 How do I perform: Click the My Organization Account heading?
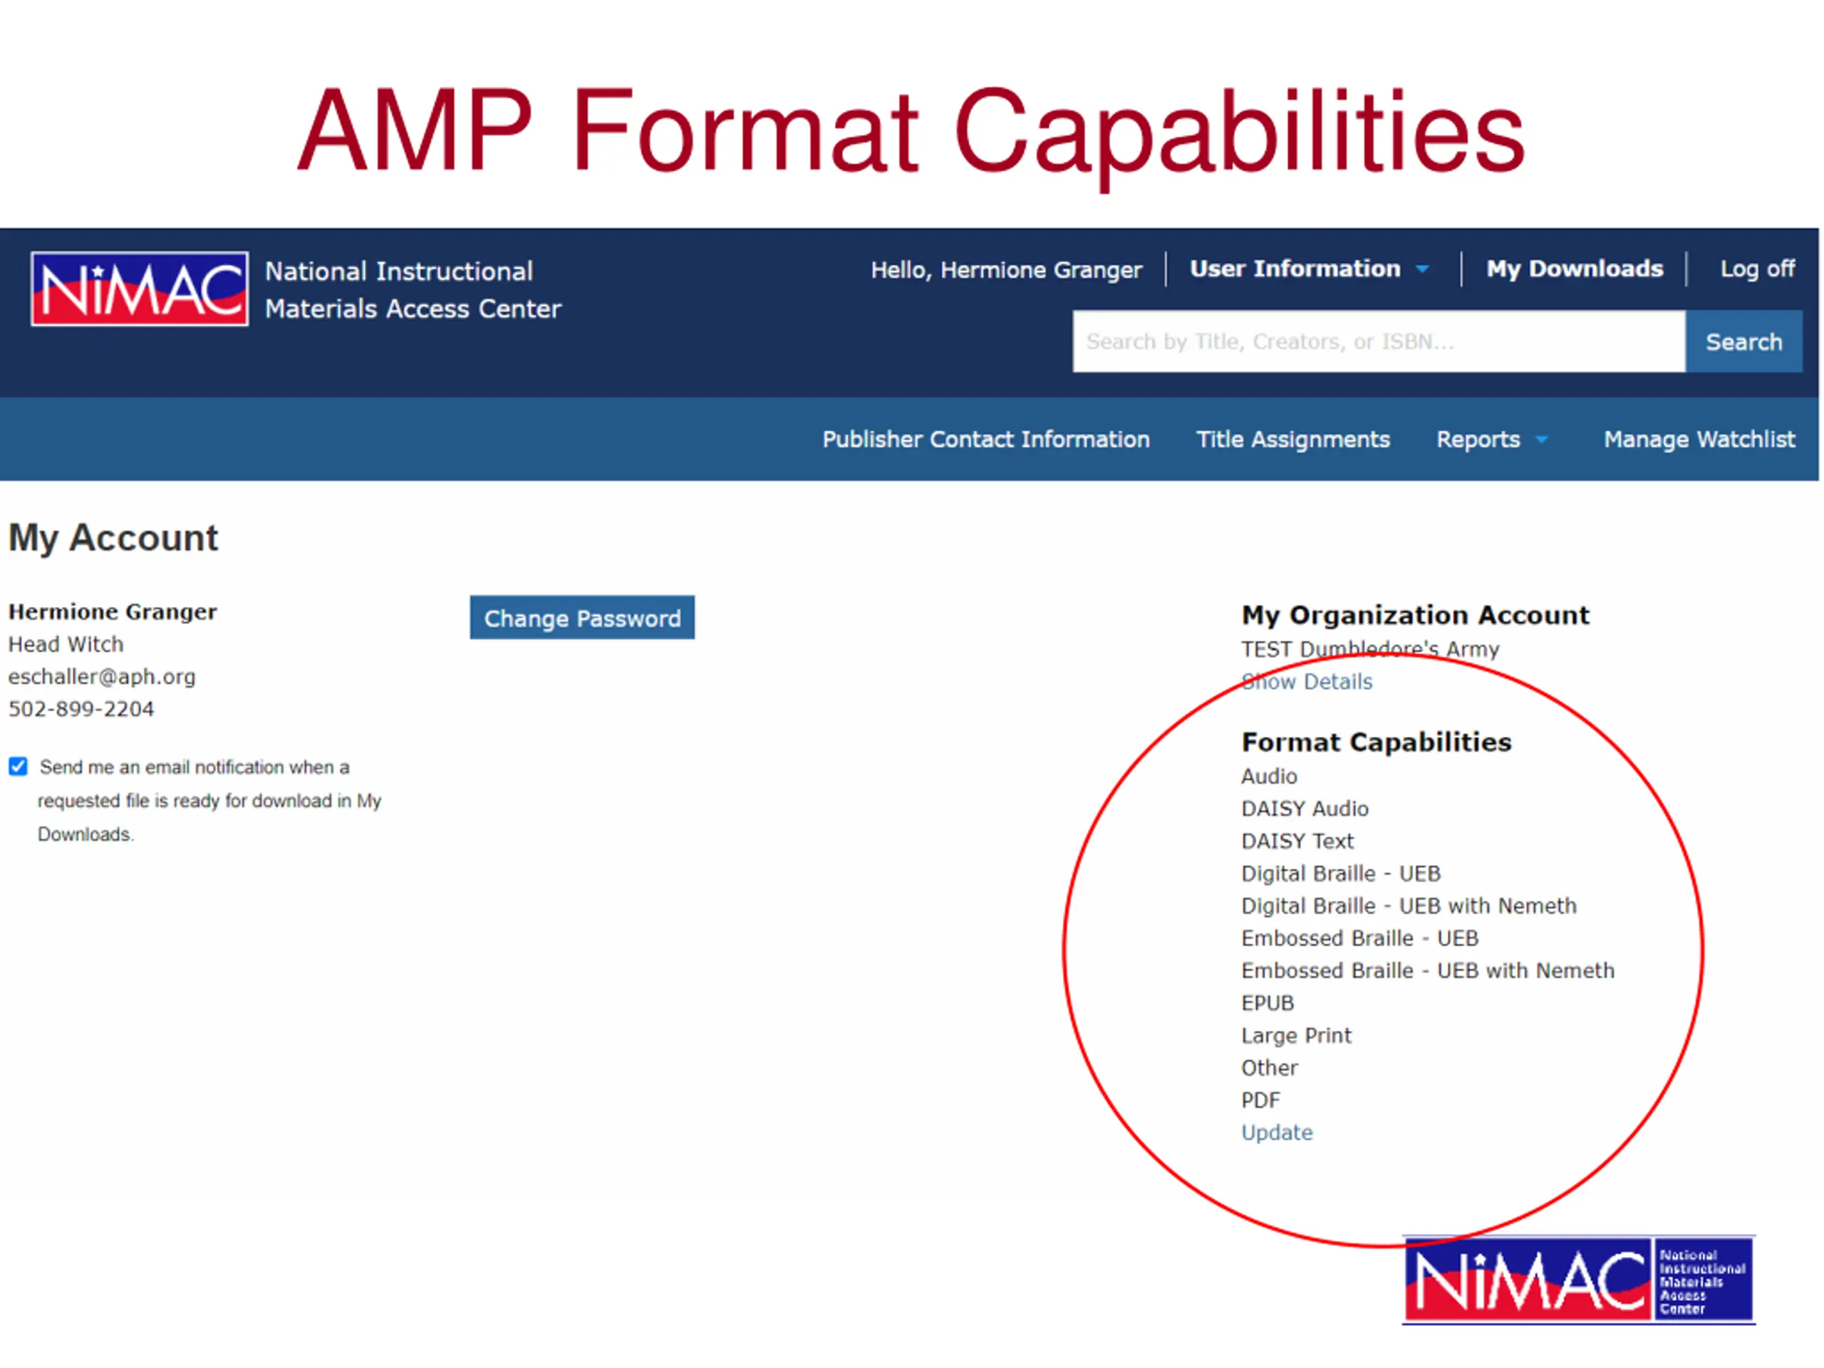pos(1415,615)
